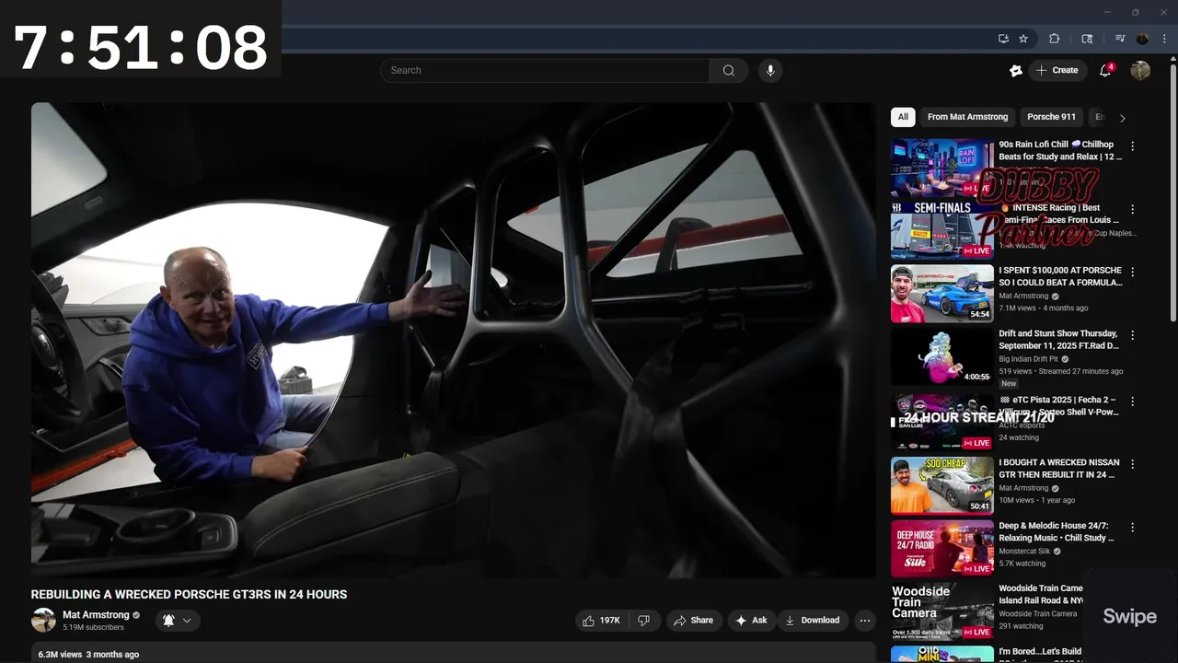Expand subscription bell dropdown arrow
Image resolution: width=1178 pixels, height=663 pixels.
[x=187, y=621]
